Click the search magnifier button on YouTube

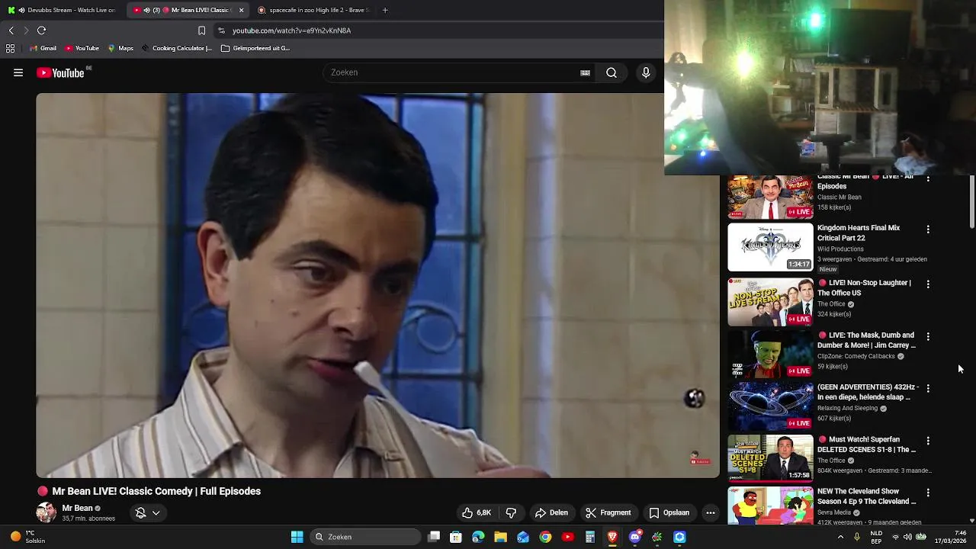[x=612, y=72]
